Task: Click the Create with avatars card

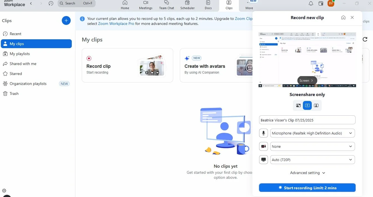Action: point(216,65)
